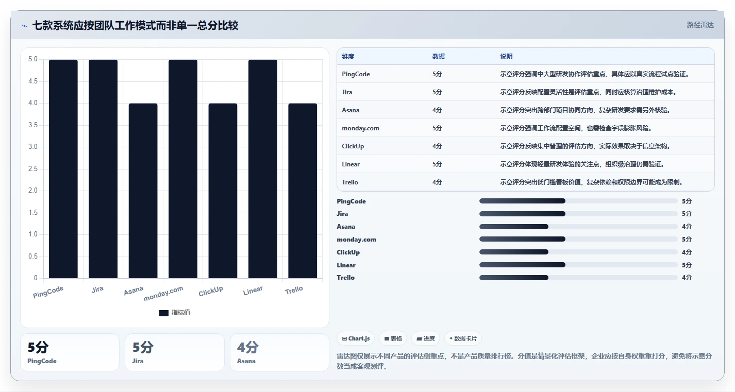Image resolution: width=735 pixels, height=392 pixels.
Task: Click the PingCode cell in the table
Action: coord(356,74)
